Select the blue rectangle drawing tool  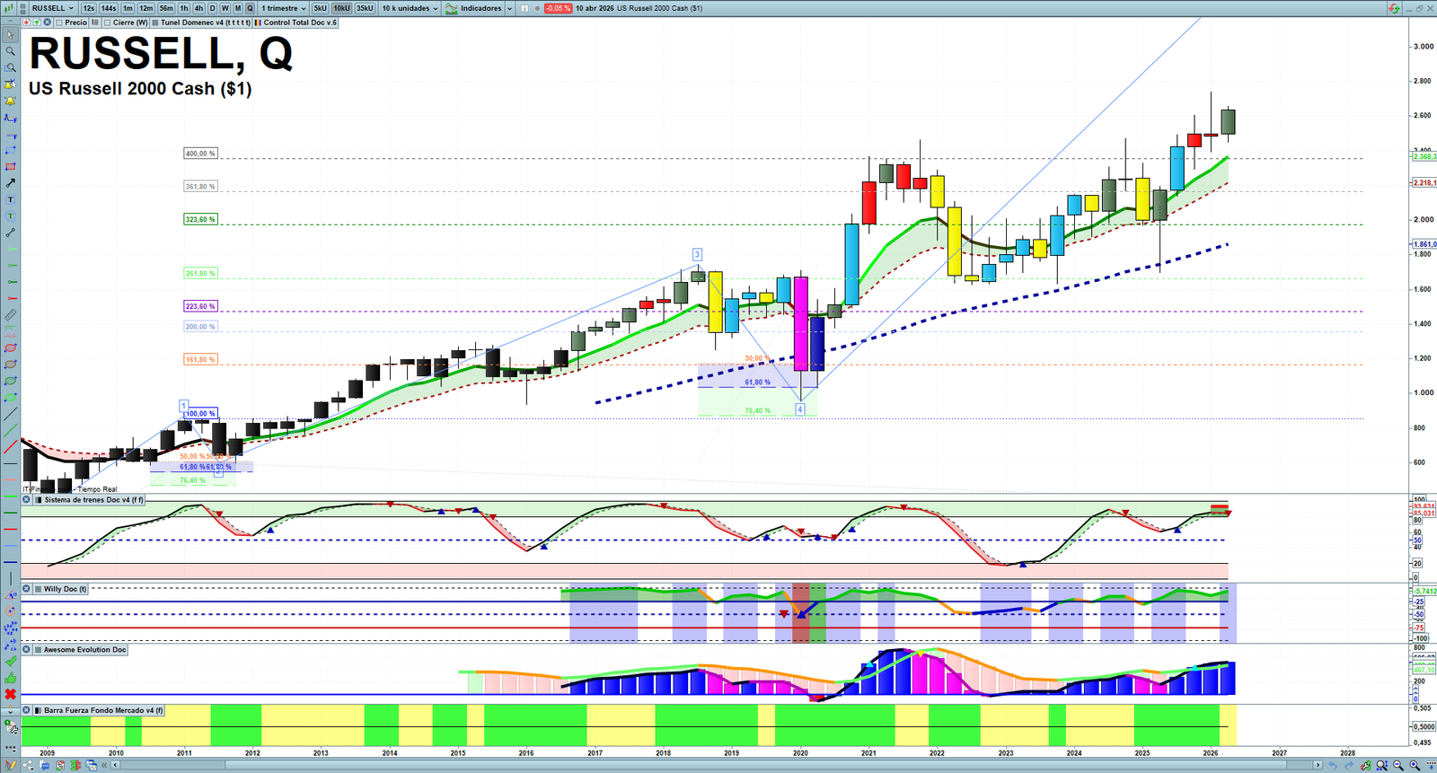[10, 150]
